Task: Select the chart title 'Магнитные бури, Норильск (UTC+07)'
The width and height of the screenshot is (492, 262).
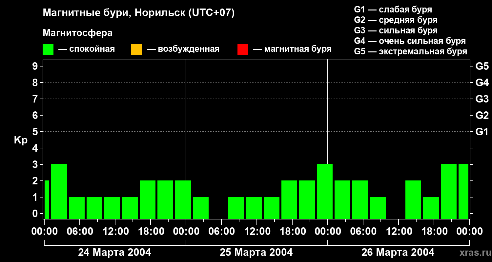Action: [139, 13]
